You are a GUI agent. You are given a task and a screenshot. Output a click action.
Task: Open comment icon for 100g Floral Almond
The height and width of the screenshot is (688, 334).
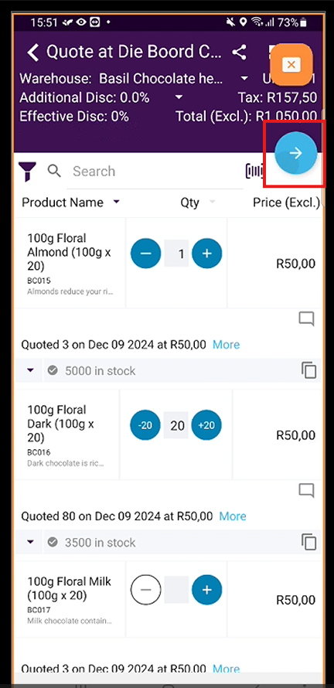307,319
